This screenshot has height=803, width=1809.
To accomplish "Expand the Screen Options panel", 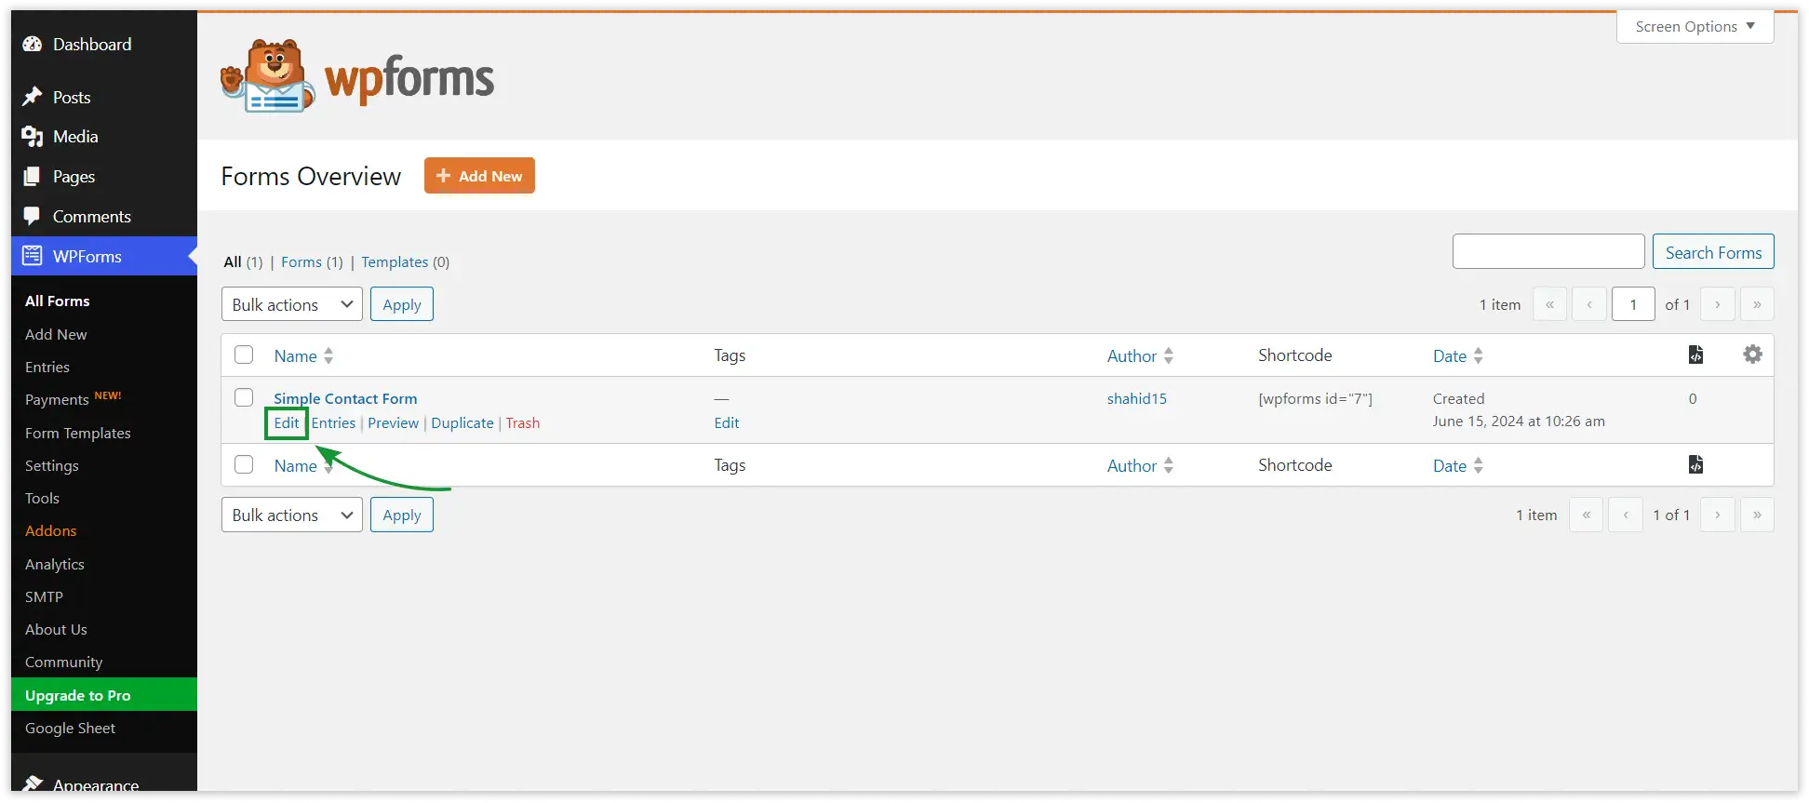I will click(1695, 26).
